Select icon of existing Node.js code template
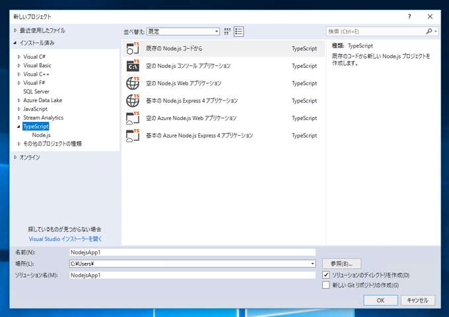449x317 pixels. (x=133, y=49)
